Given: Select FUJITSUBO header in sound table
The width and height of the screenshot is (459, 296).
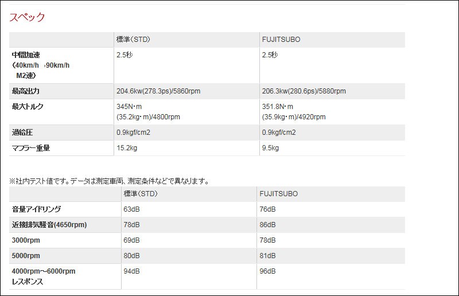Looking at the screenshot, I should point(279,194).
